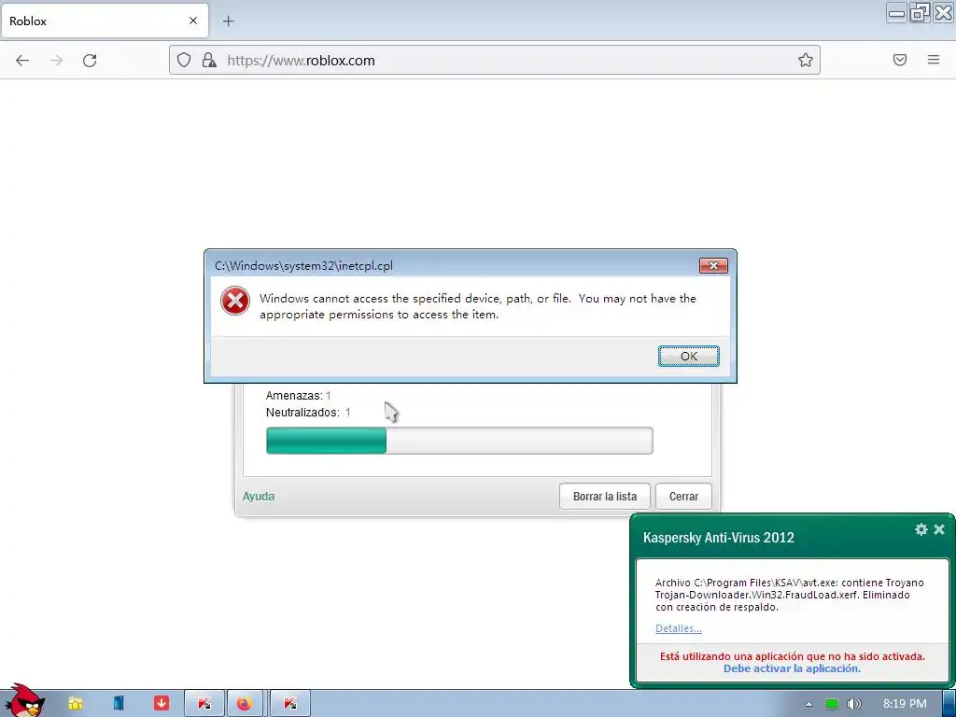Open the Firefox hamburger menu
956x717 pixels.
[934, 60]
